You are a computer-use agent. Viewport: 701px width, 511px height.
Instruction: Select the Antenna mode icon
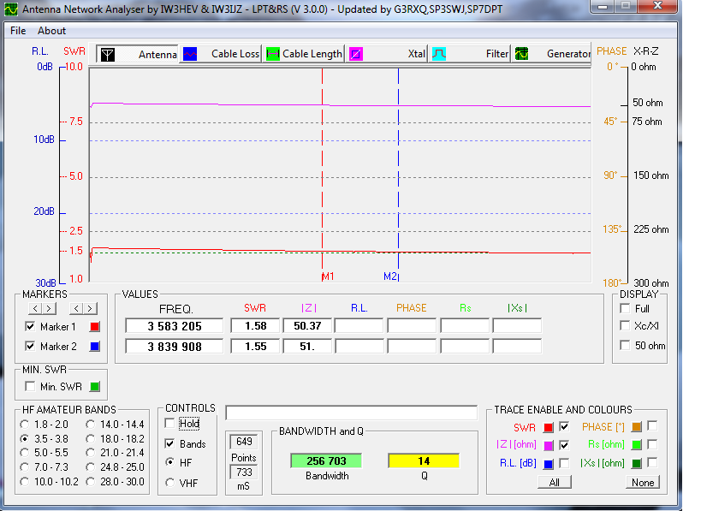(x=107, y=54)
